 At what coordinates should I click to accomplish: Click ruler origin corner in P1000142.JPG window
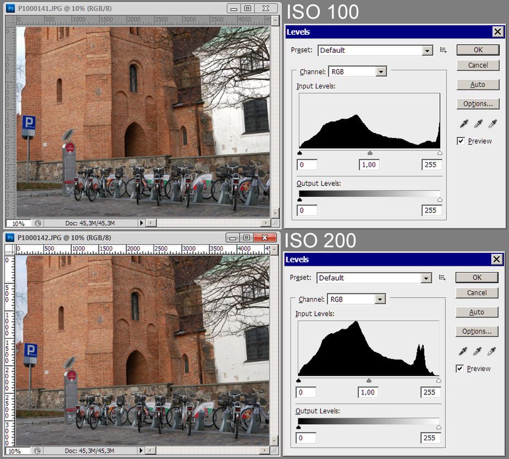10,249
